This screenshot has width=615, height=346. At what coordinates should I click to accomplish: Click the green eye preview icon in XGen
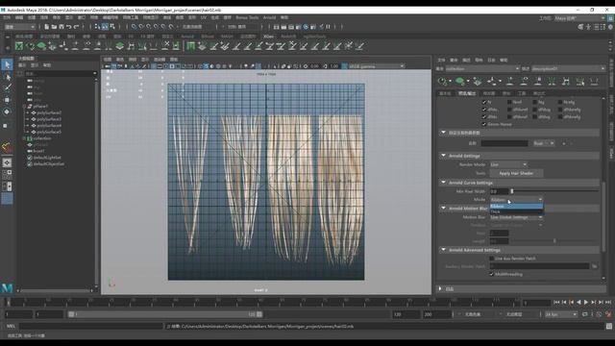pos(459,81)
